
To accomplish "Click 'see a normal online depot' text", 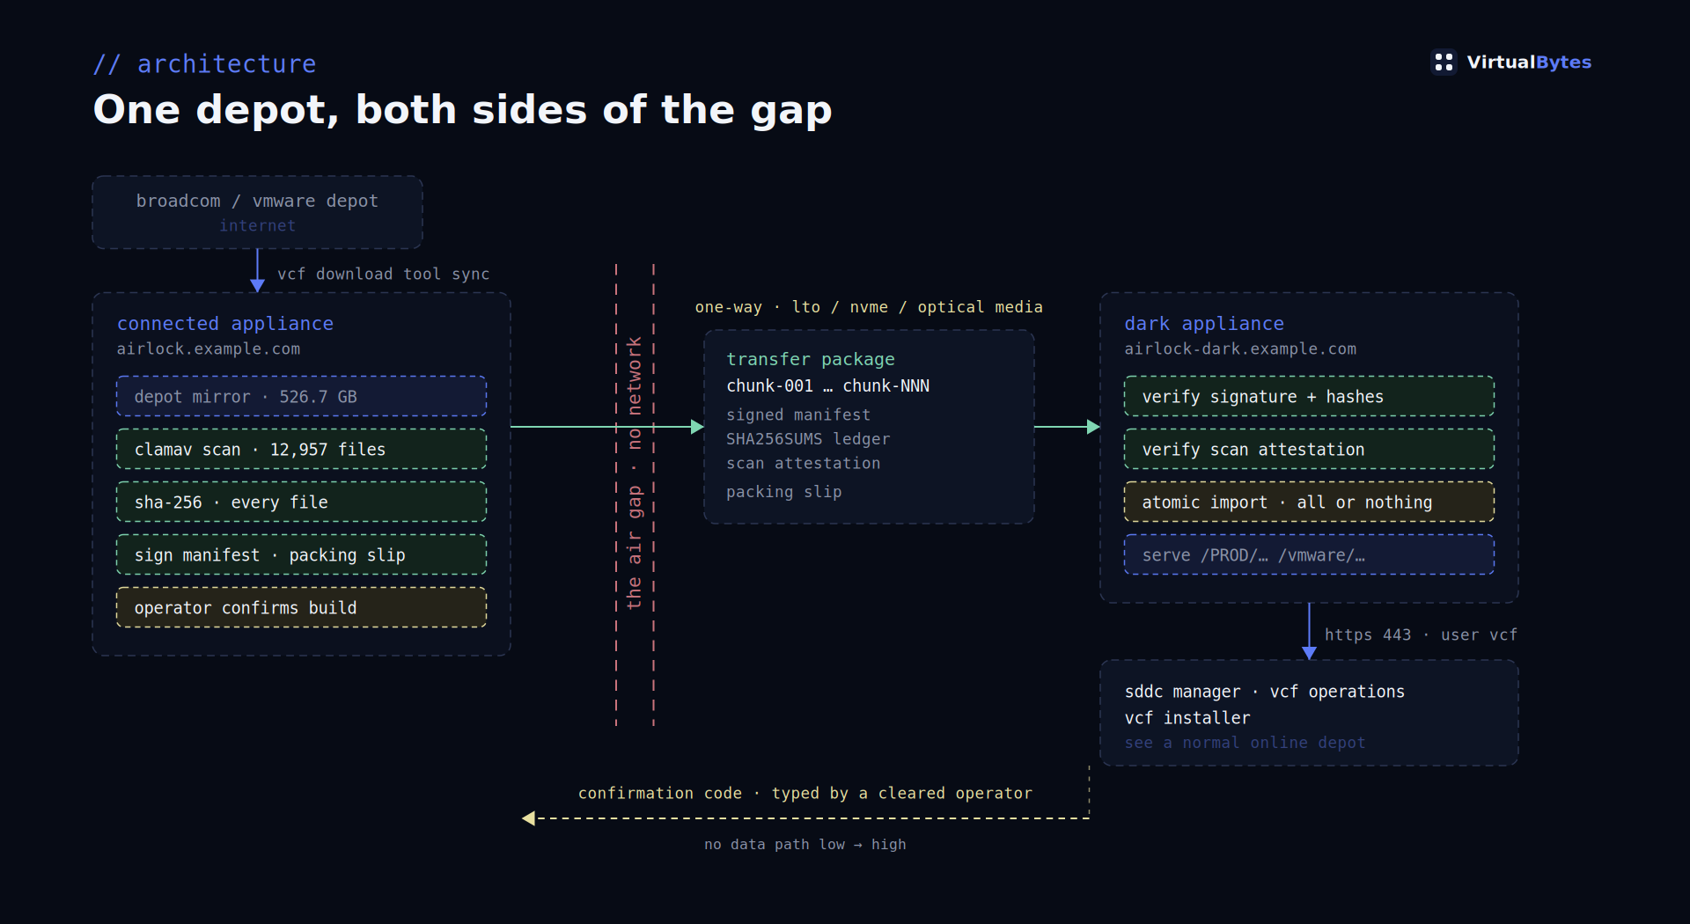I will [1245, 743].
